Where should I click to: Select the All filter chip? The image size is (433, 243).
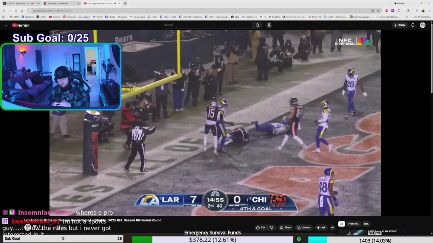point(342,224)
